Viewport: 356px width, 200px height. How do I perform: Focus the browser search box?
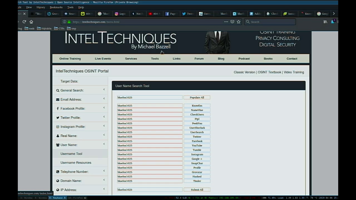click(x=270, y=22)
